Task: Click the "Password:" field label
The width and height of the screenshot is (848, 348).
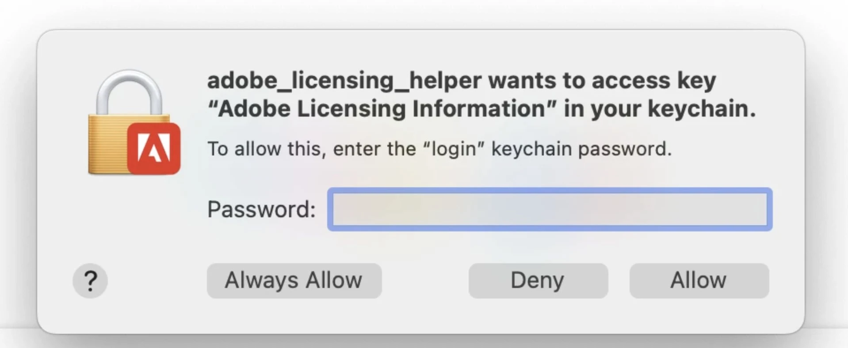Action: coord(261,209)
